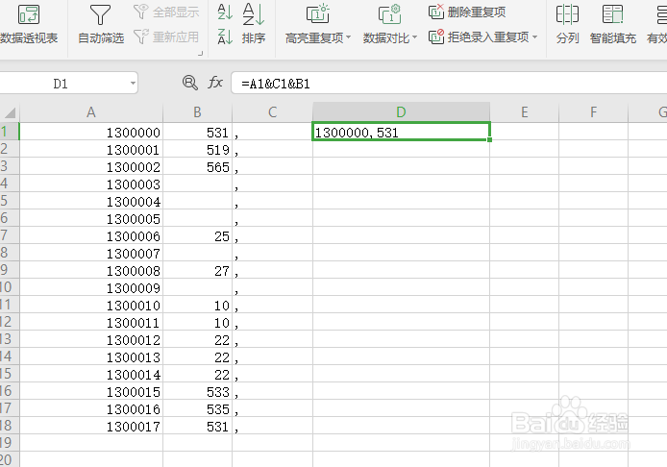Click the name box showing D1
The width and height of the screenshot is (667, 467).
[63, 84]
